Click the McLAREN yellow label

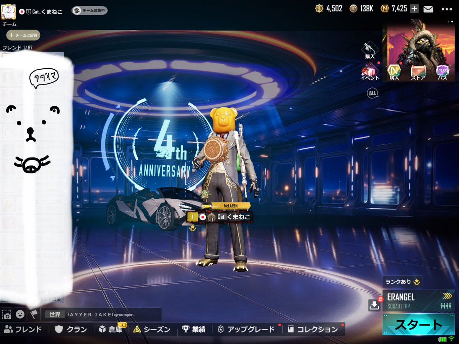230,206
